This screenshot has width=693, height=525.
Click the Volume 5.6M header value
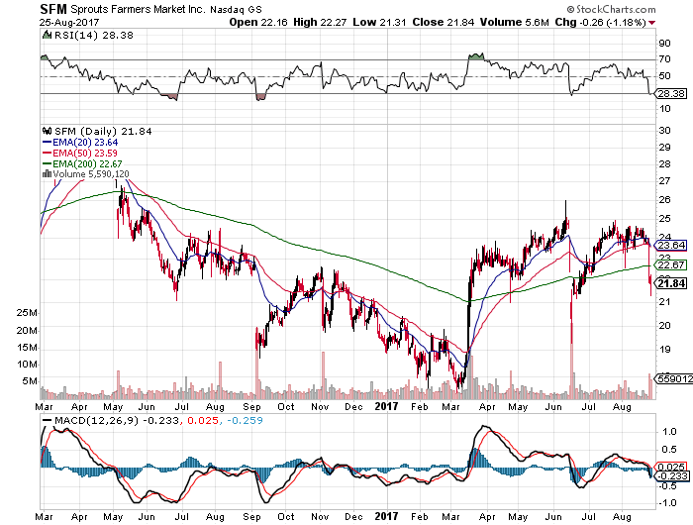pos(515,22)
